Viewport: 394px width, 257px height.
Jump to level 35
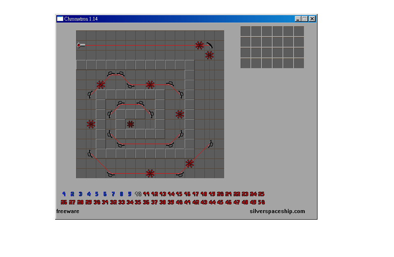tap(138, 202)
